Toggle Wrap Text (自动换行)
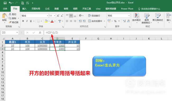 pos(94,16)
